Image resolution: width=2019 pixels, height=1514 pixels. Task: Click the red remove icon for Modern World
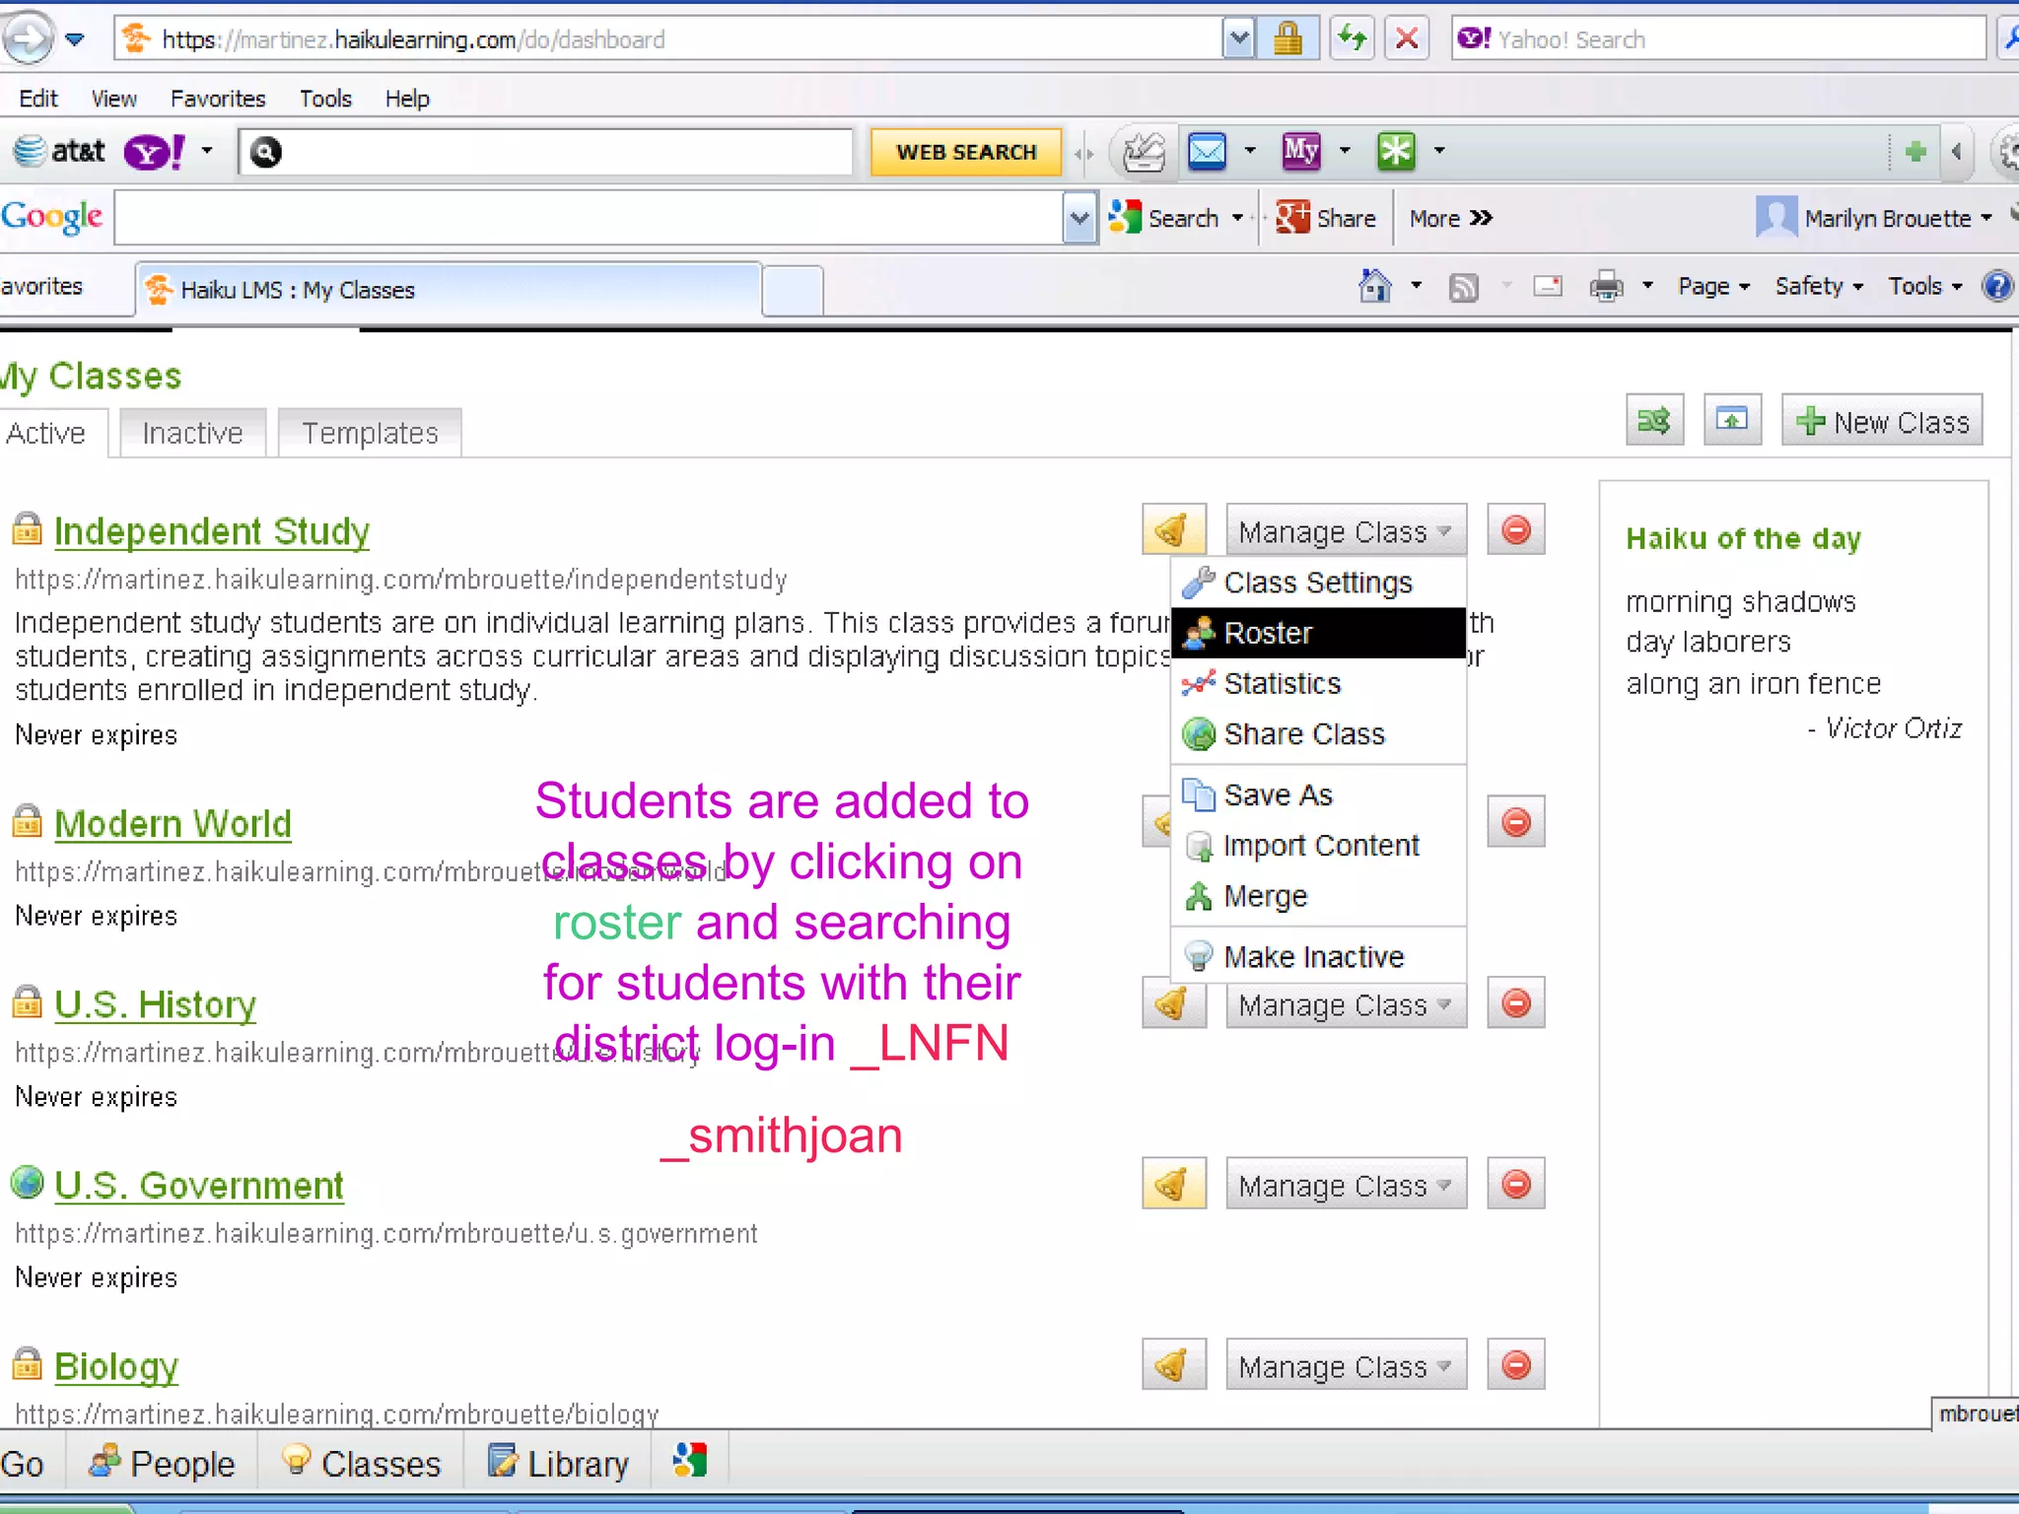point(1515,822)
